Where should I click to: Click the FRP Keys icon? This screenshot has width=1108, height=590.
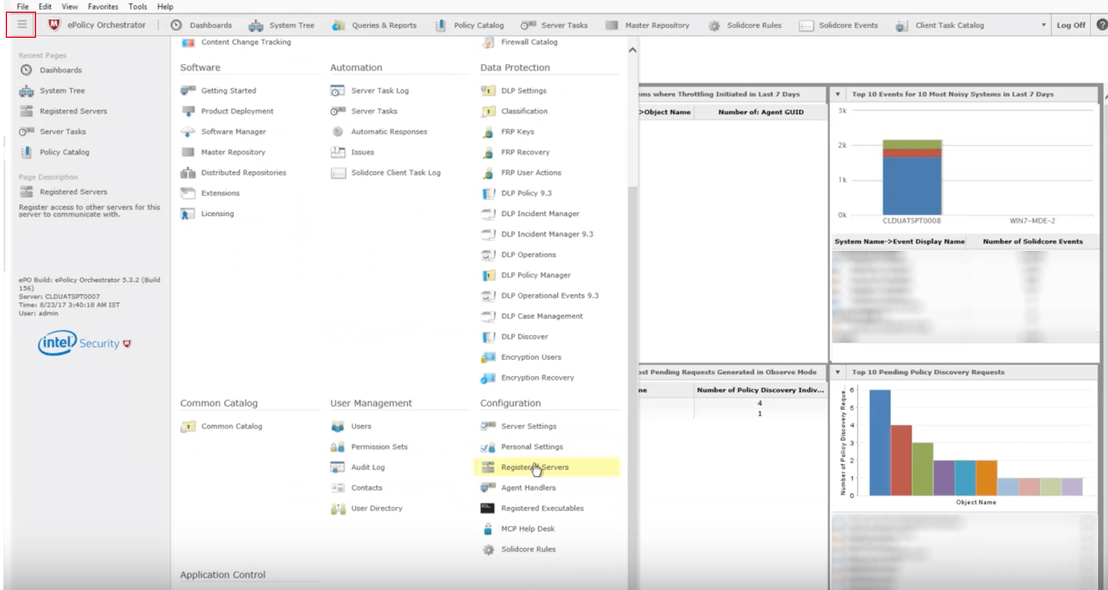[x=488, y=131]
